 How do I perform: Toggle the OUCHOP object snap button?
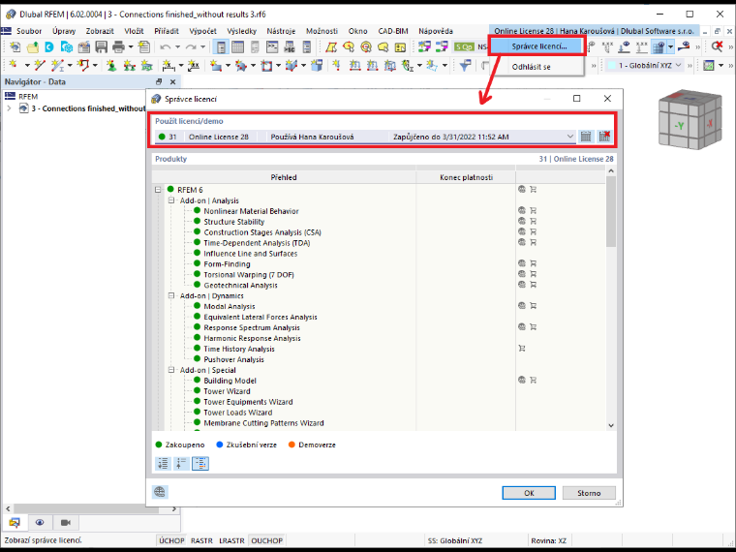tap(267, 540)
